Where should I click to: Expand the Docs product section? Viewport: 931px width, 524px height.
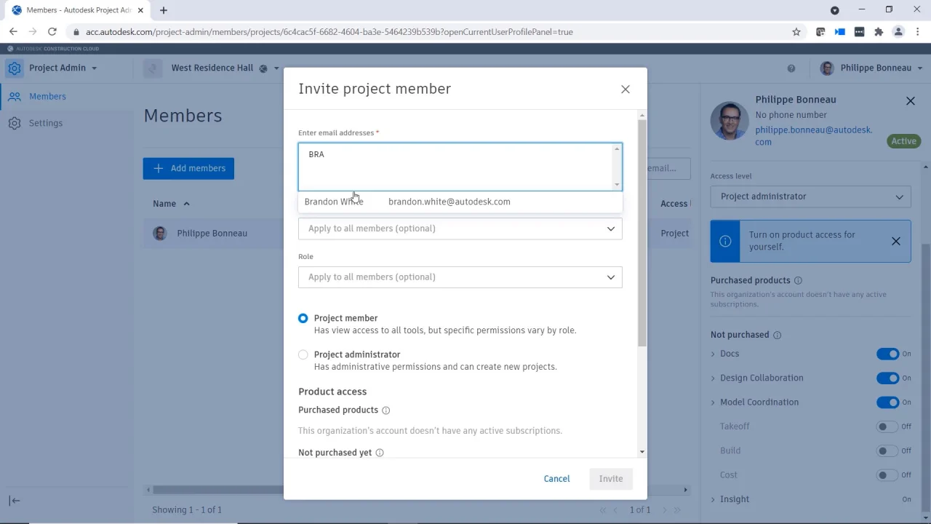(713, 354)
